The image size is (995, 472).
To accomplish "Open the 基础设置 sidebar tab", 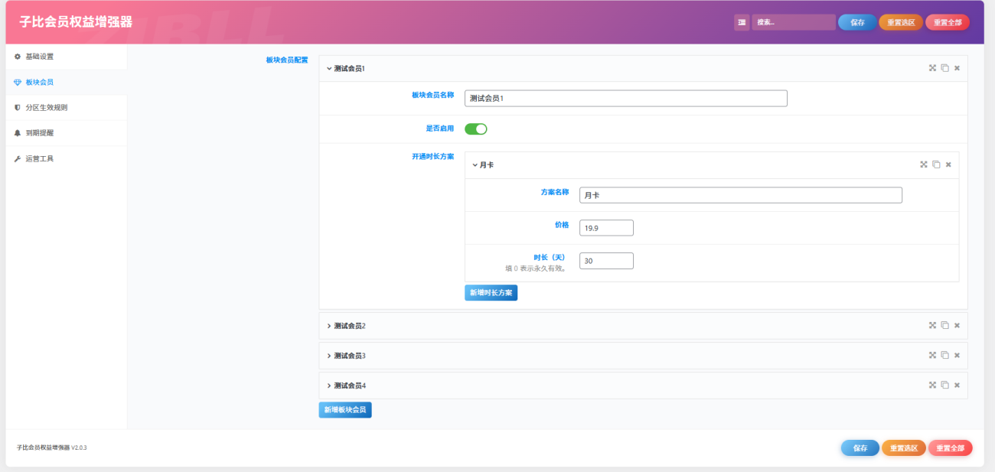I will coord(39,57).
